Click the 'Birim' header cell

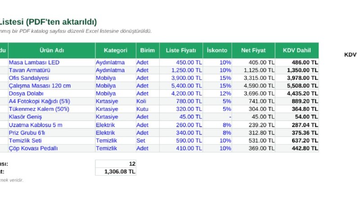point(148,50)
